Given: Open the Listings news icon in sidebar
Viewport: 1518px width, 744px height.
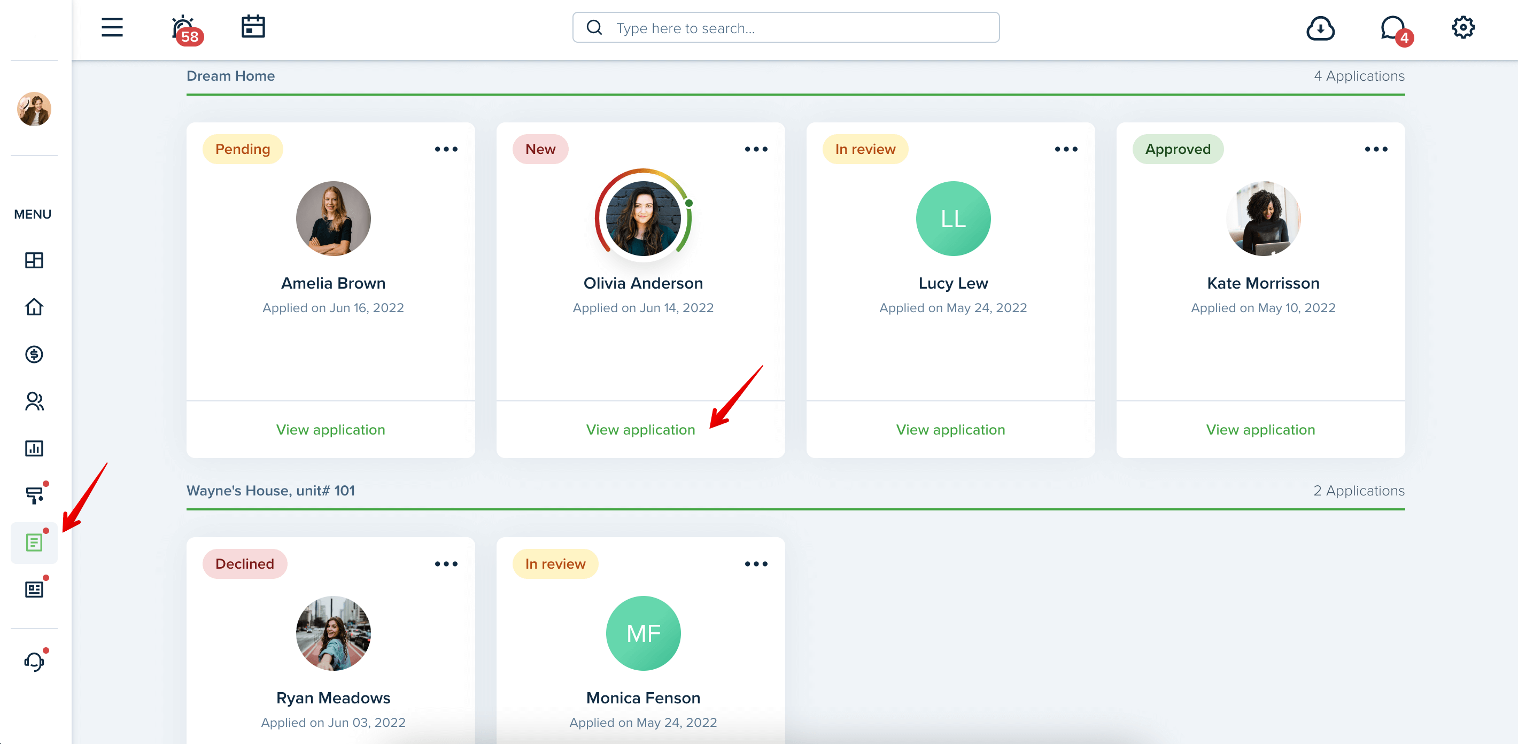Looking at the screenshot, I should [35, 588].
